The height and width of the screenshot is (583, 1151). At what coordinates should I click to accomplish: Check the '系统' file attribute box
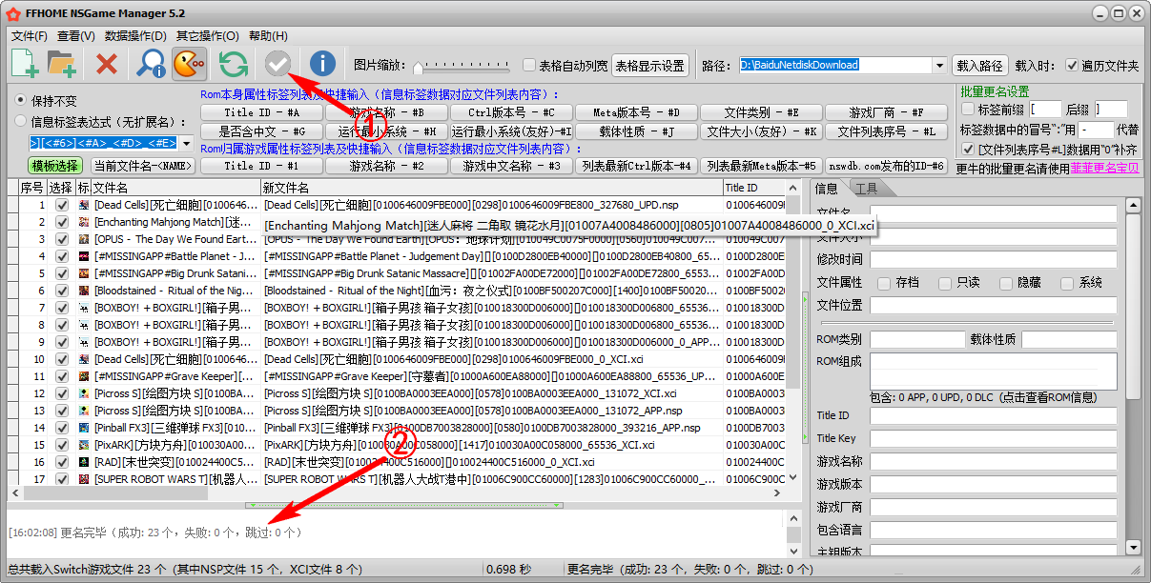[x=1067, y=283]
